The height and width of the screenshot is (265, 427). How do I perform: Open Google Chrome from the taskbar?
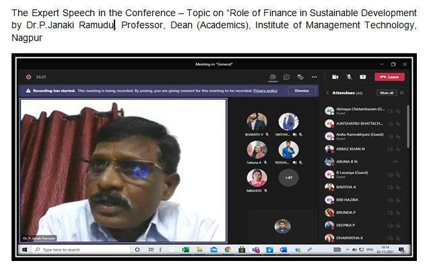[228, 250]
